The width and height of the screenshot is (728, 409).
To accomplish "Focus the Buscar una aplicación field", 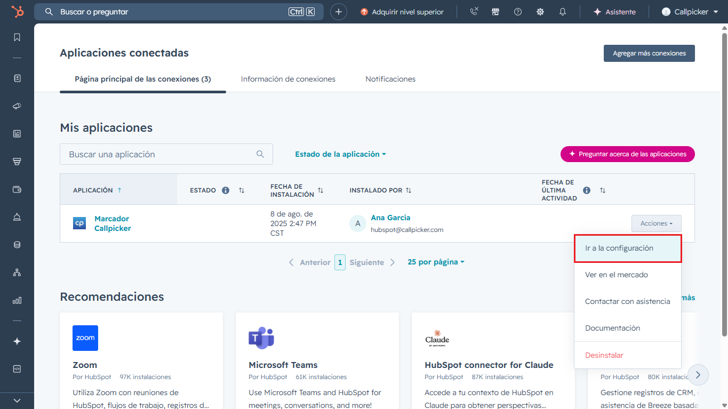I will (166, 154).
